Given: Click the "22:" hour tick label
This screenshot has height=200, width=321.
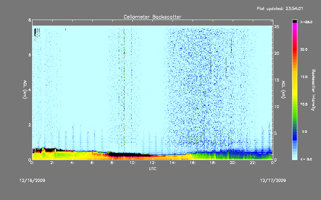Looking at the screenshot, I should coord(253,163).
